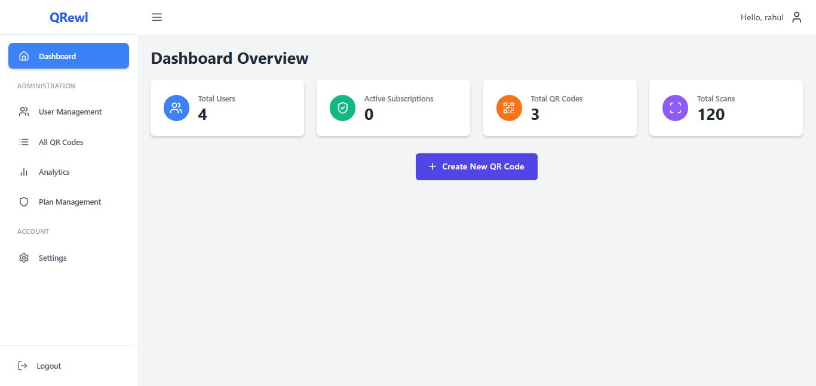Click the Logout text label

49,366
